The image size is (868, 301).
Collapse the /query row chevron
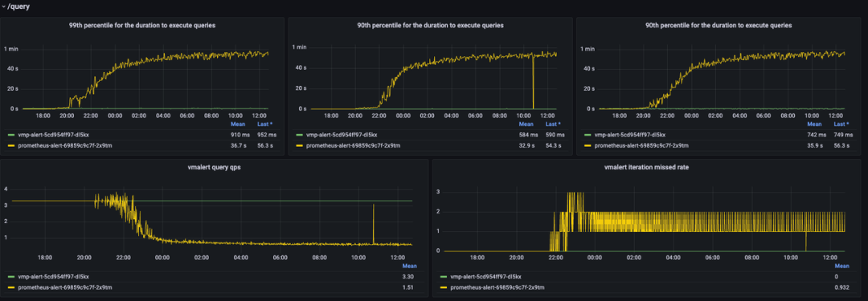coord(3,7)
